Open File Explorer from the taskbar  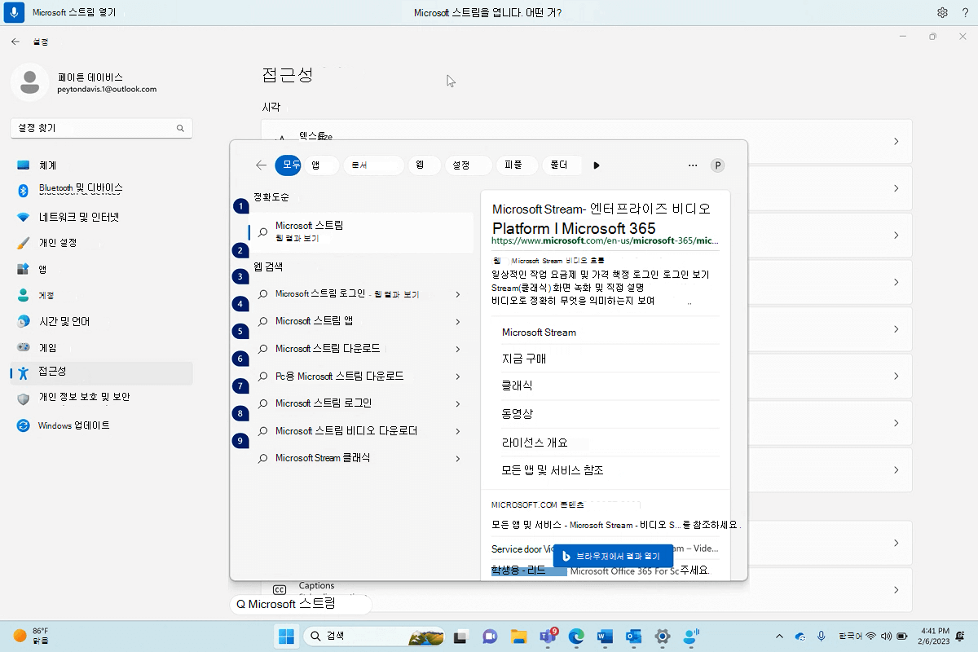coord(519,637)
